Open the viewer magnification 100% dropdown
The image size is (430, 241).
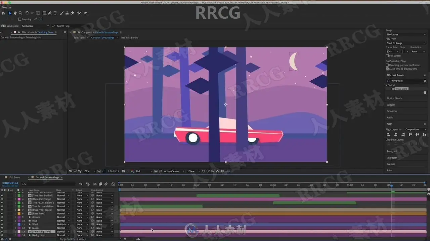(89, 171)
